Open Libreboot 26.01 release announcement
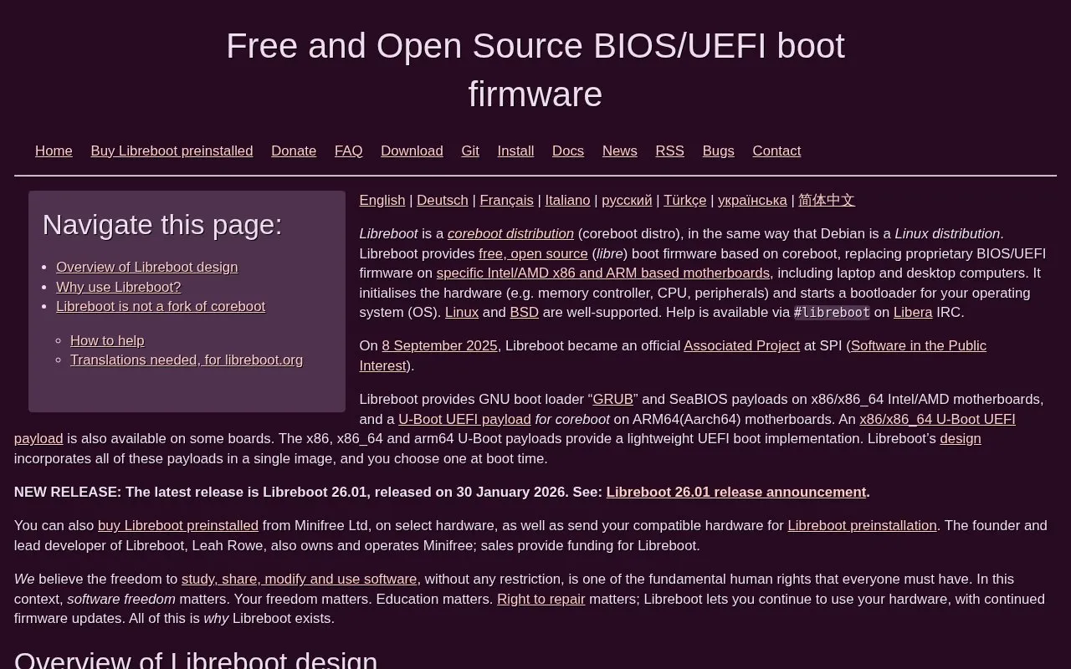The height and width of the screenshot is (669, 1071). click(736, 492)
